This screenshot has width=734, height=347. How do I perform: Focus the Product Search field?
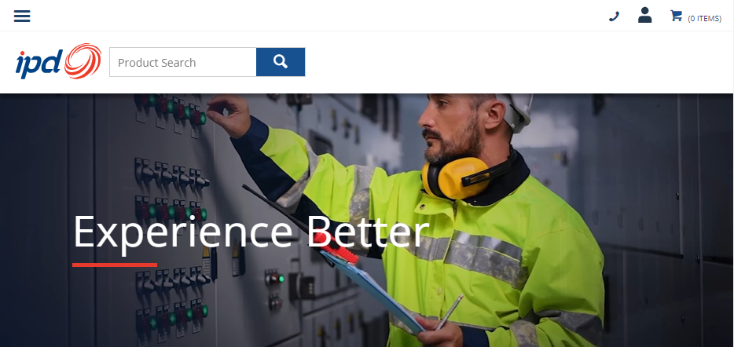(182, 62)
